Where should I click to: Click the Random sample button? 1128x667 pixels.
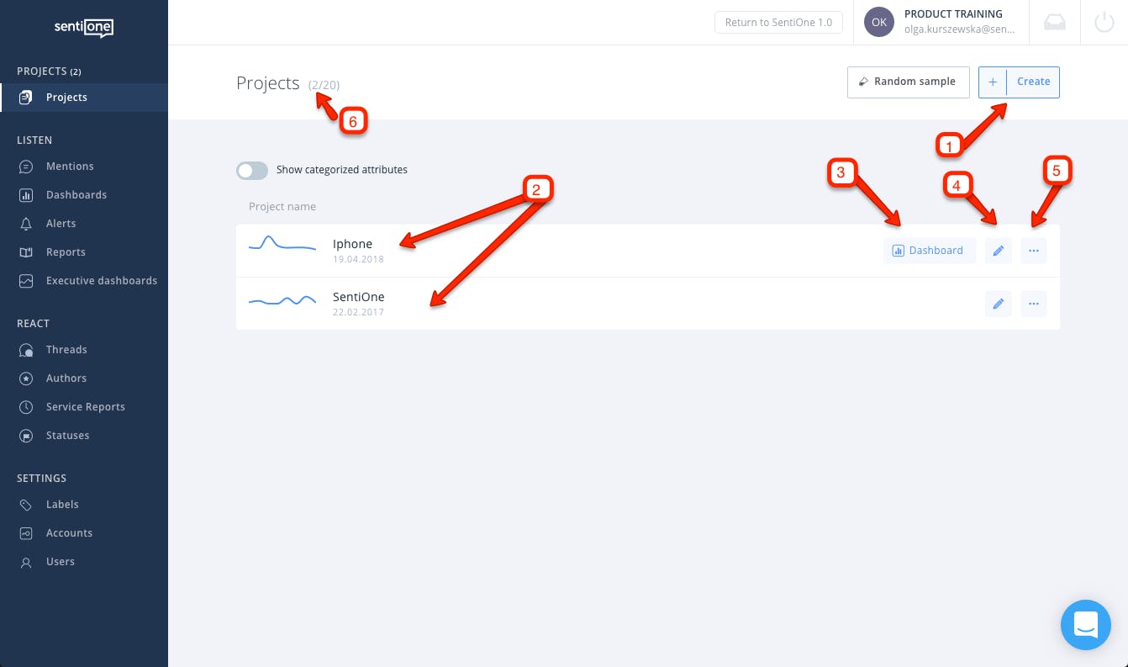pos(909,82)
